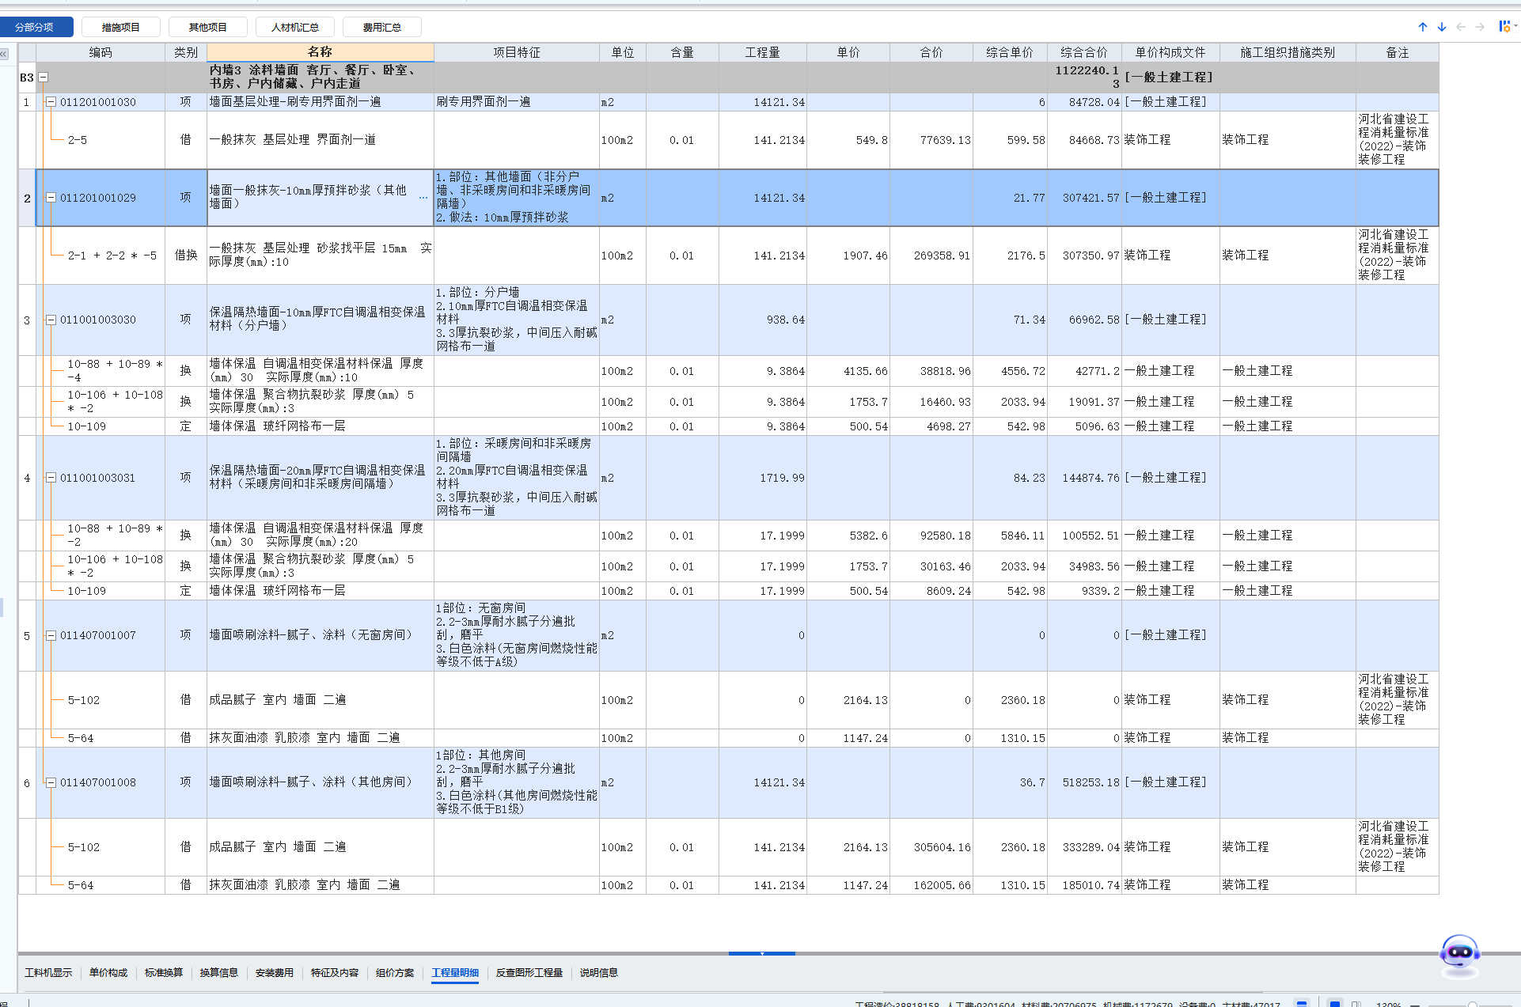This screenshot has width=1521, height=1007.
Task: Open the column settings gear icon
Action: 1504,26
